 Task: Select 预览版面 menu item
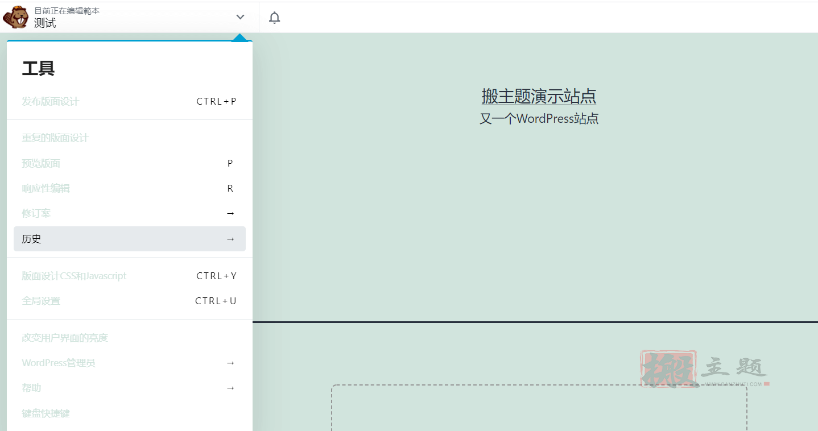pos(130,163)
